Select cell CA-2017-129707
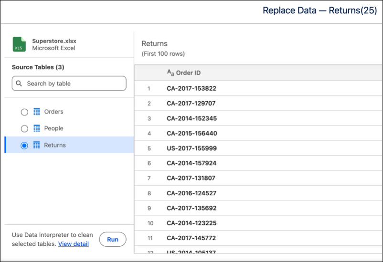383x262 pixels. coord(191,103)
